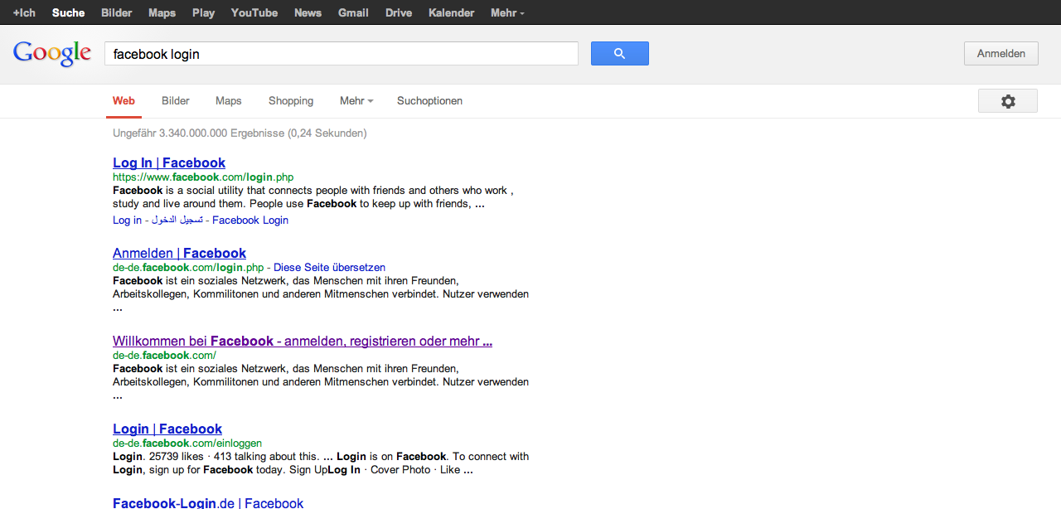
Task: Open the 'Log In | Facebook' result
Action: point(169,163)
